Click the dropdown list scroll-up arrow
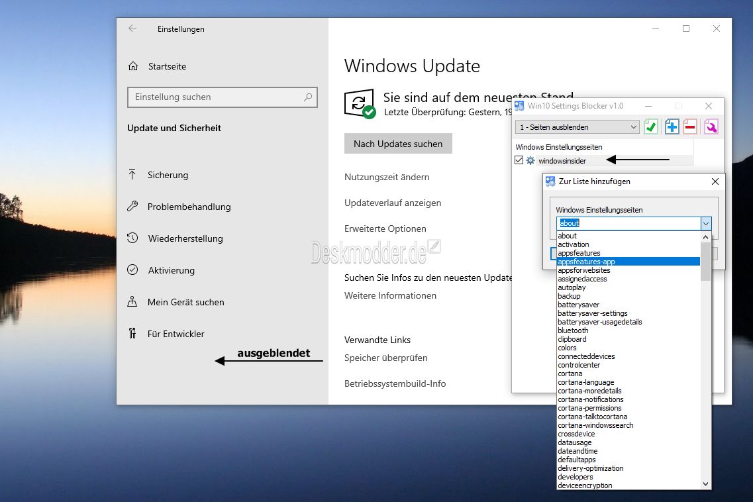 point(705,237)
